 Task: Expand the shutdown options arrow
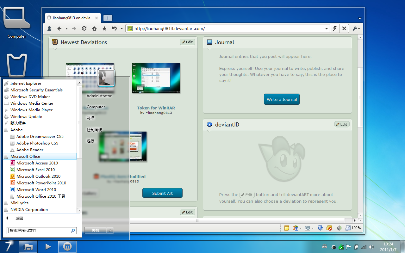[x=110, y=231]
